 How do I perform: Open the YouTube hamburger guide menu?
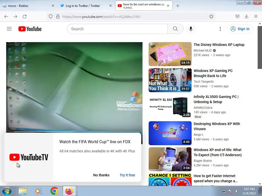click(x=9, y=29)
